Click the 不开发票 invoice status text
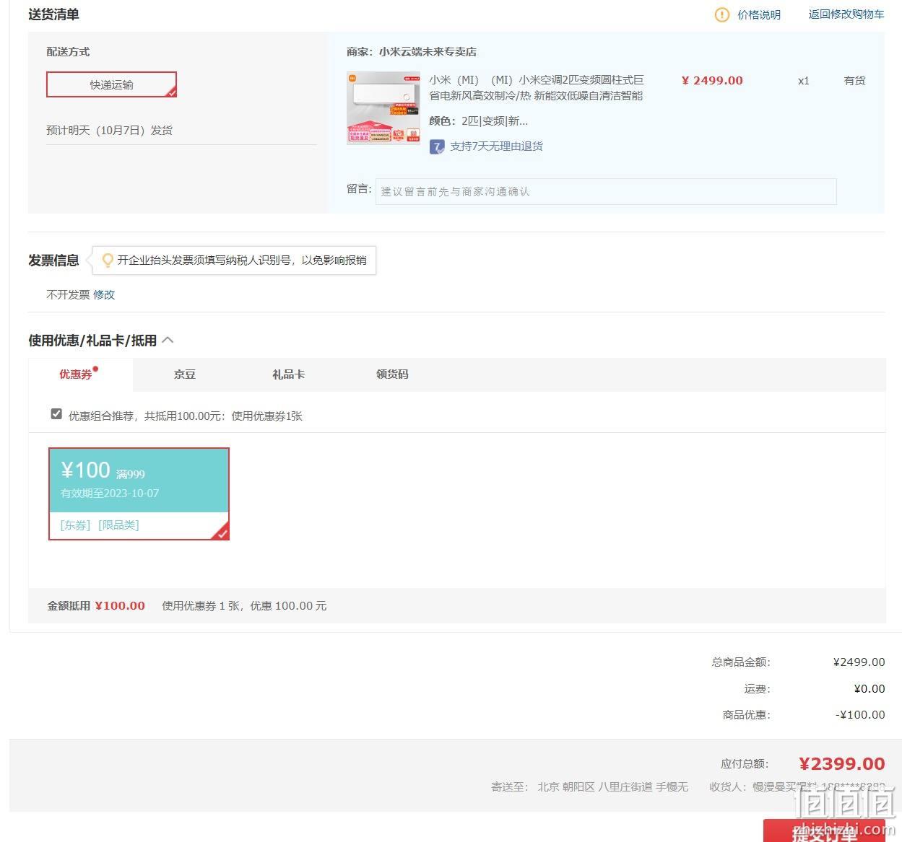The height and width of the screenshot is (842, 902). (x=68, y=294)
